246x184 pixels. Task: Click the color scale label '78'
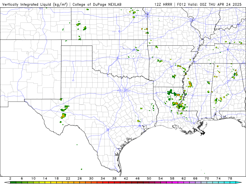[230, 178]
